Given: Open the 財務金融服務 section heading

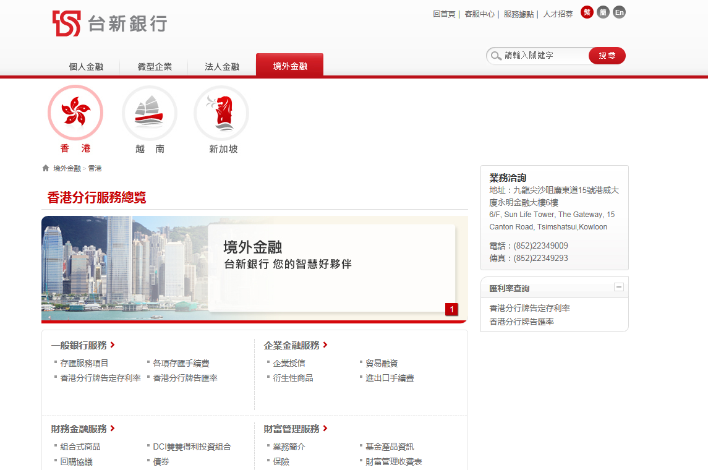Looking at the screenshot, I should [79, 429].
